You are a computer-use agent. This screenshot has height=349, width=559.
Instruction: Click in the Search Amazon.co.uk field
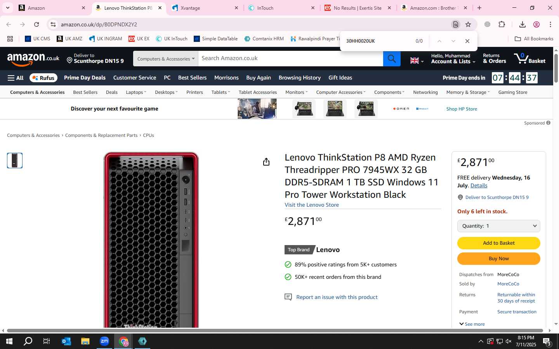click(x=290, y=59)
